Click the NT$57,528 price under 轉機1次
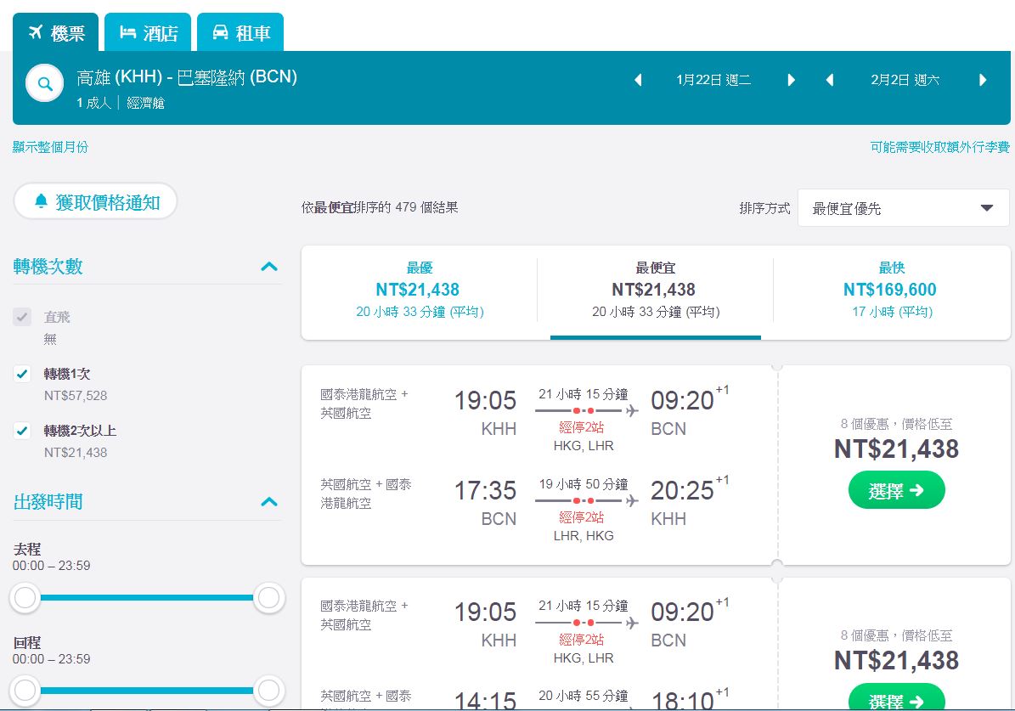The width and height of the screenshot is (1015, 711). (76, 396)
